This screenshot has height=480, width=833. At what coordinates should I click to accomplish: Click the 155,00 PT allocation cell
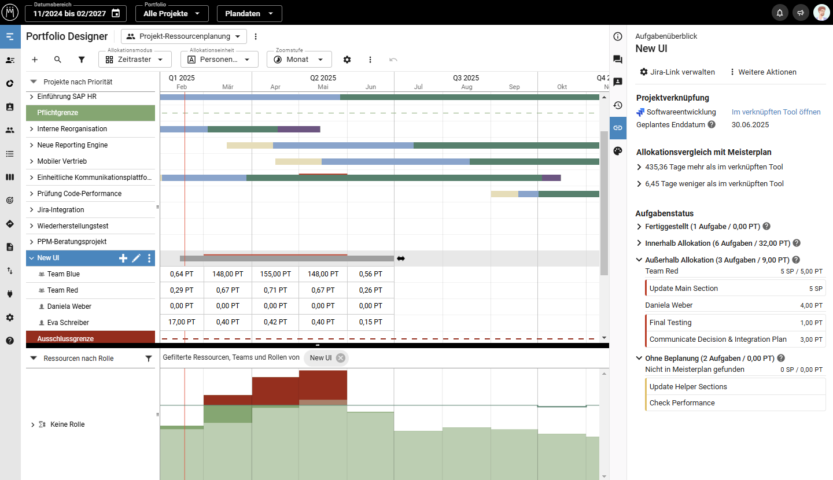[275, 274]
